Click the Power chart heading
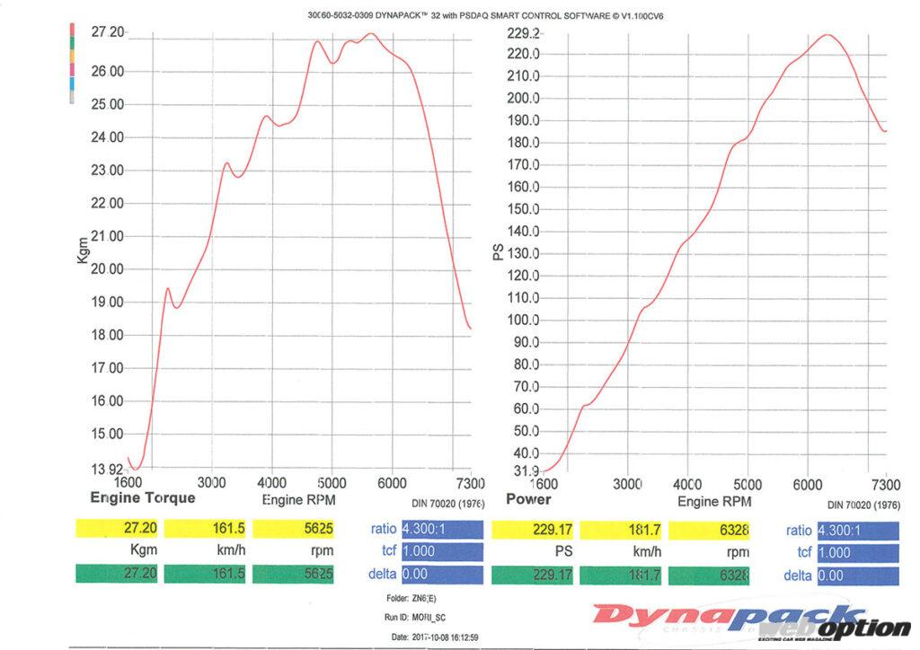Screen dimensions: 920x650 [528, 499]
